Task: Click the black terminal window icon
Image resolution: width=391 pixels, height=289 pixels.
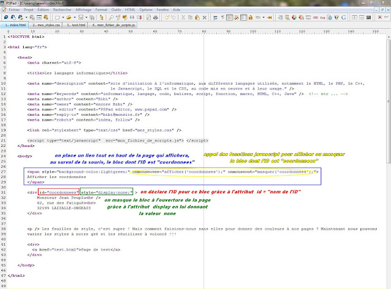Action: coord(368,18)
